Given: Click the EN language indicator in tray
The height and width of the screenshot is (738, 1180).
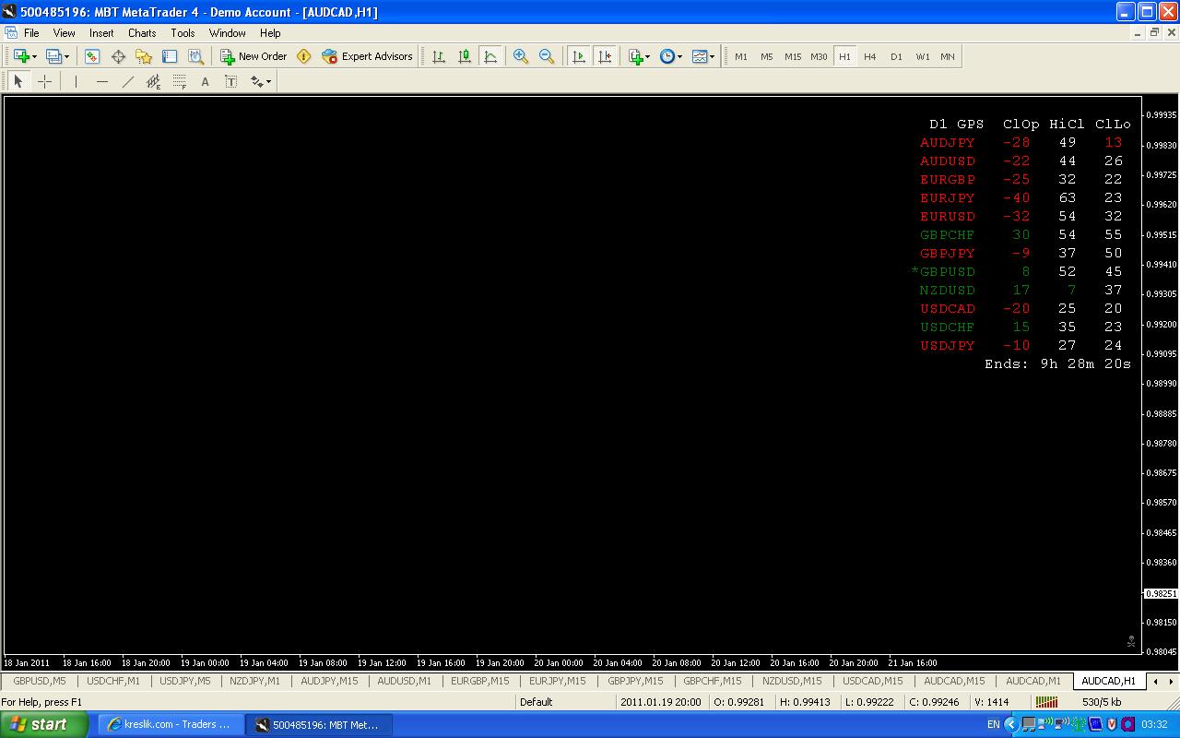Looking at the screenshot, I should click(993, 724).
